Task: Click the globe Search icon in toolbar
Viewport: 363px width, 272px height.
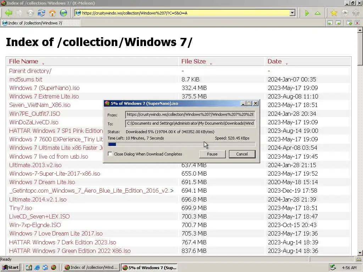Action: [x=63, y=13]
